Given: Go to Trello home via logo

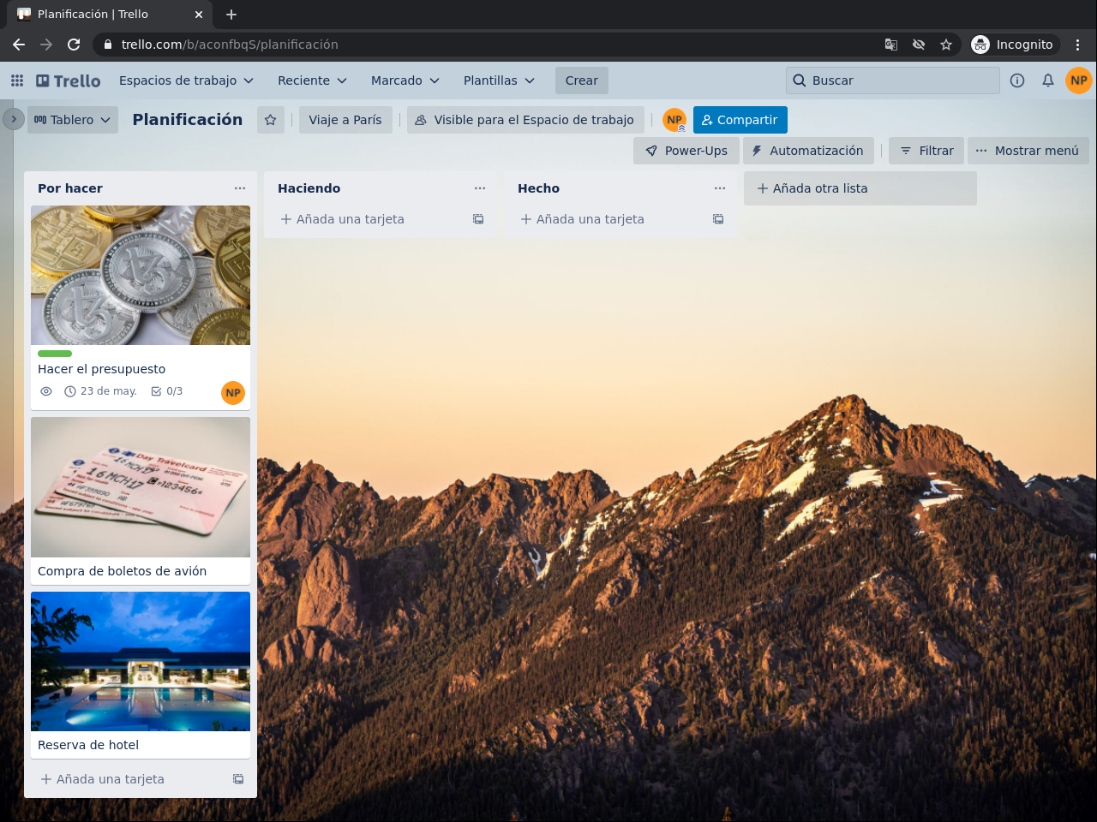Looking at the screenshot, I should click(68, 80).
